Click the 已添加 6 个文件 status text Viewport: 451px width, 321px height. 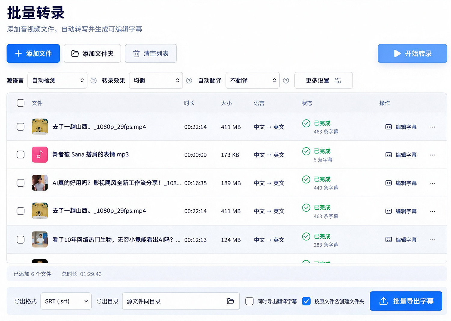tap(32, 274)
